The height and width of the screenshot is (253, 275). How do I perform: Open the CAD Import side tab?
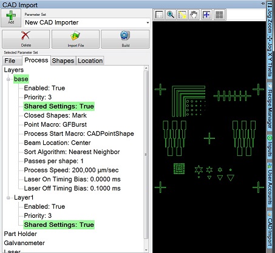point(270,229)
